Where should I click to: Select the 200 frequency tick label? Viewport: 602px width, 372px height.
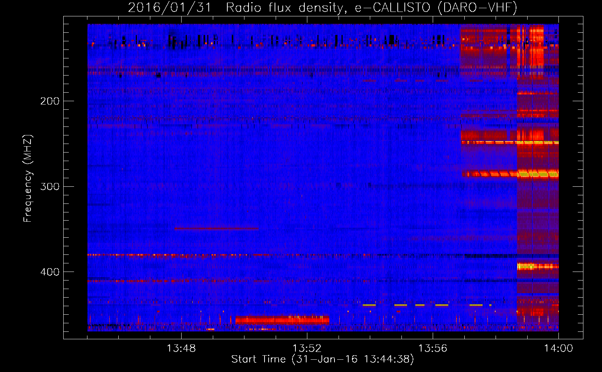(50, 101)
